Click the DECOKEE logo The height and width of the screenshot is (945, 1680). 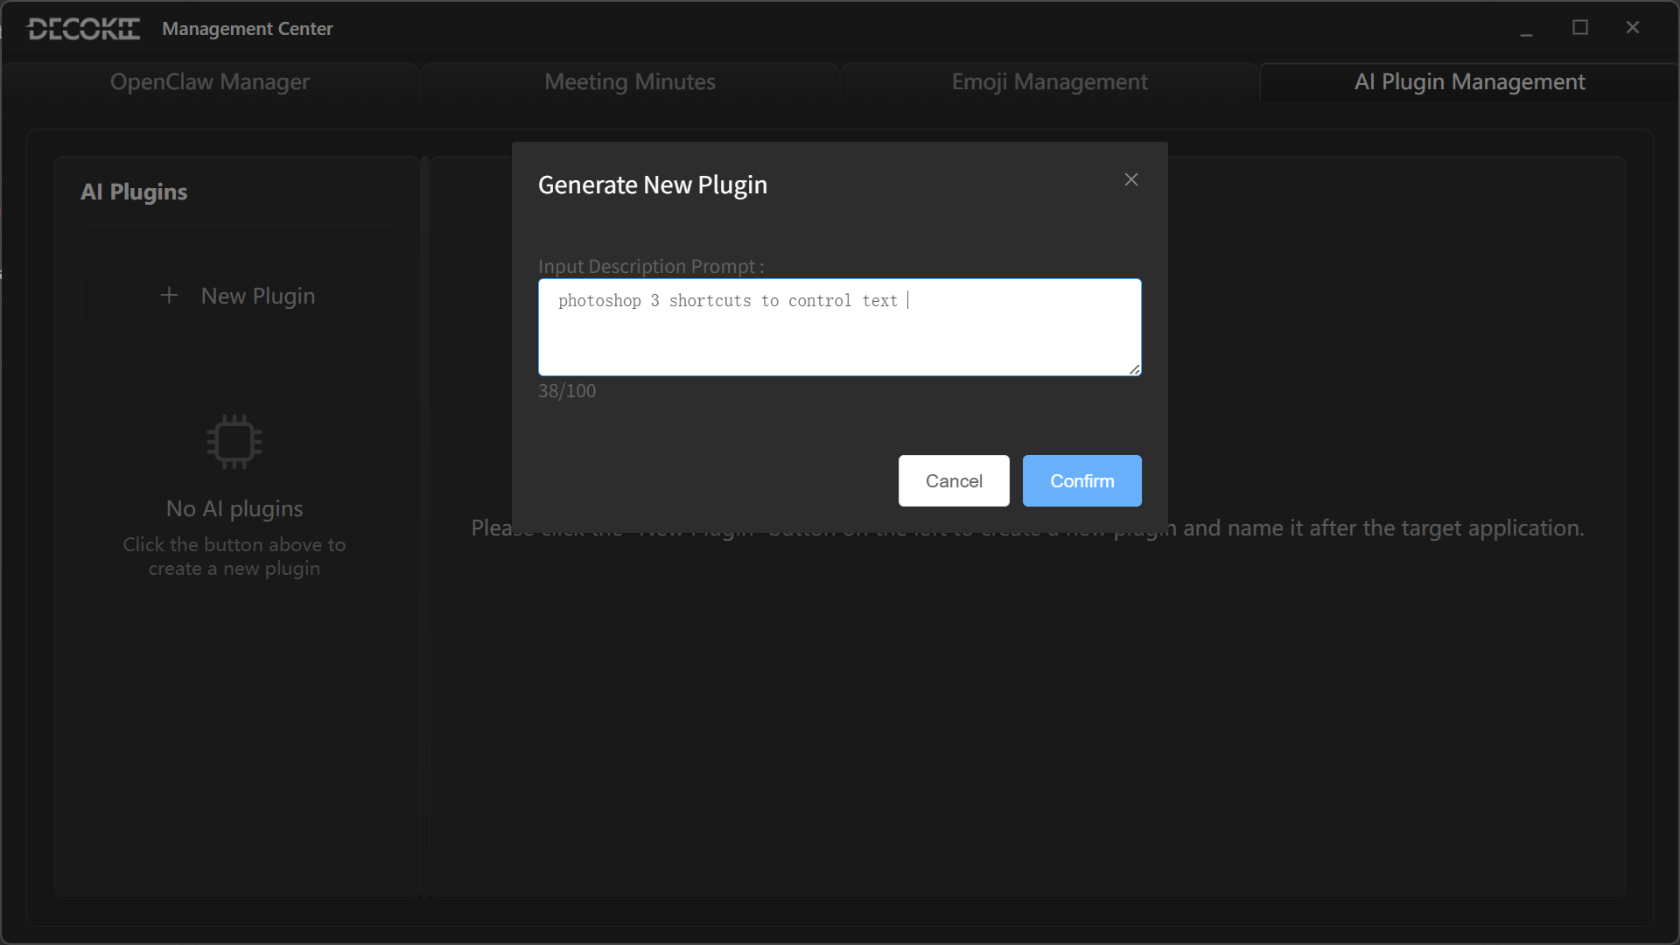[84, 29]
